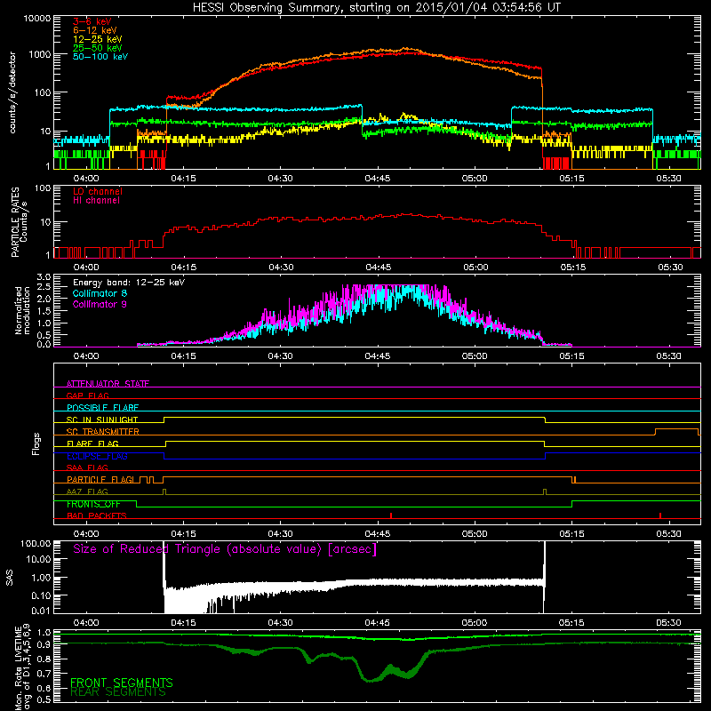711x711 pixels.
Task: Click the LO channel legend label
Action: point(98,191)
